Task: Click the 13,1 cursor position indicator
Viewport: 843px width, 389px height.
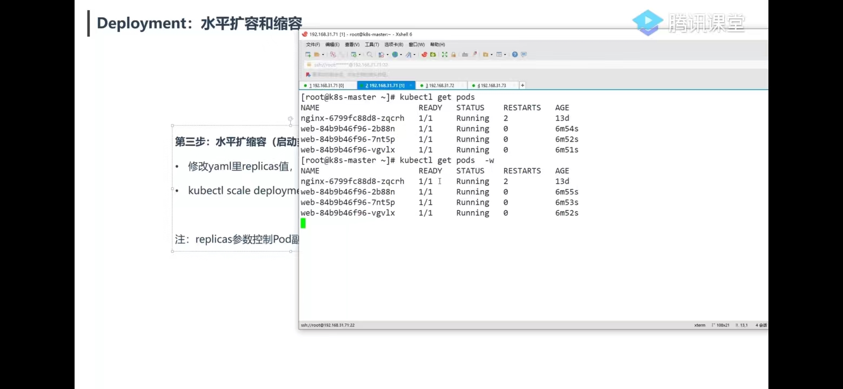Action: click(x=741, y=325)
